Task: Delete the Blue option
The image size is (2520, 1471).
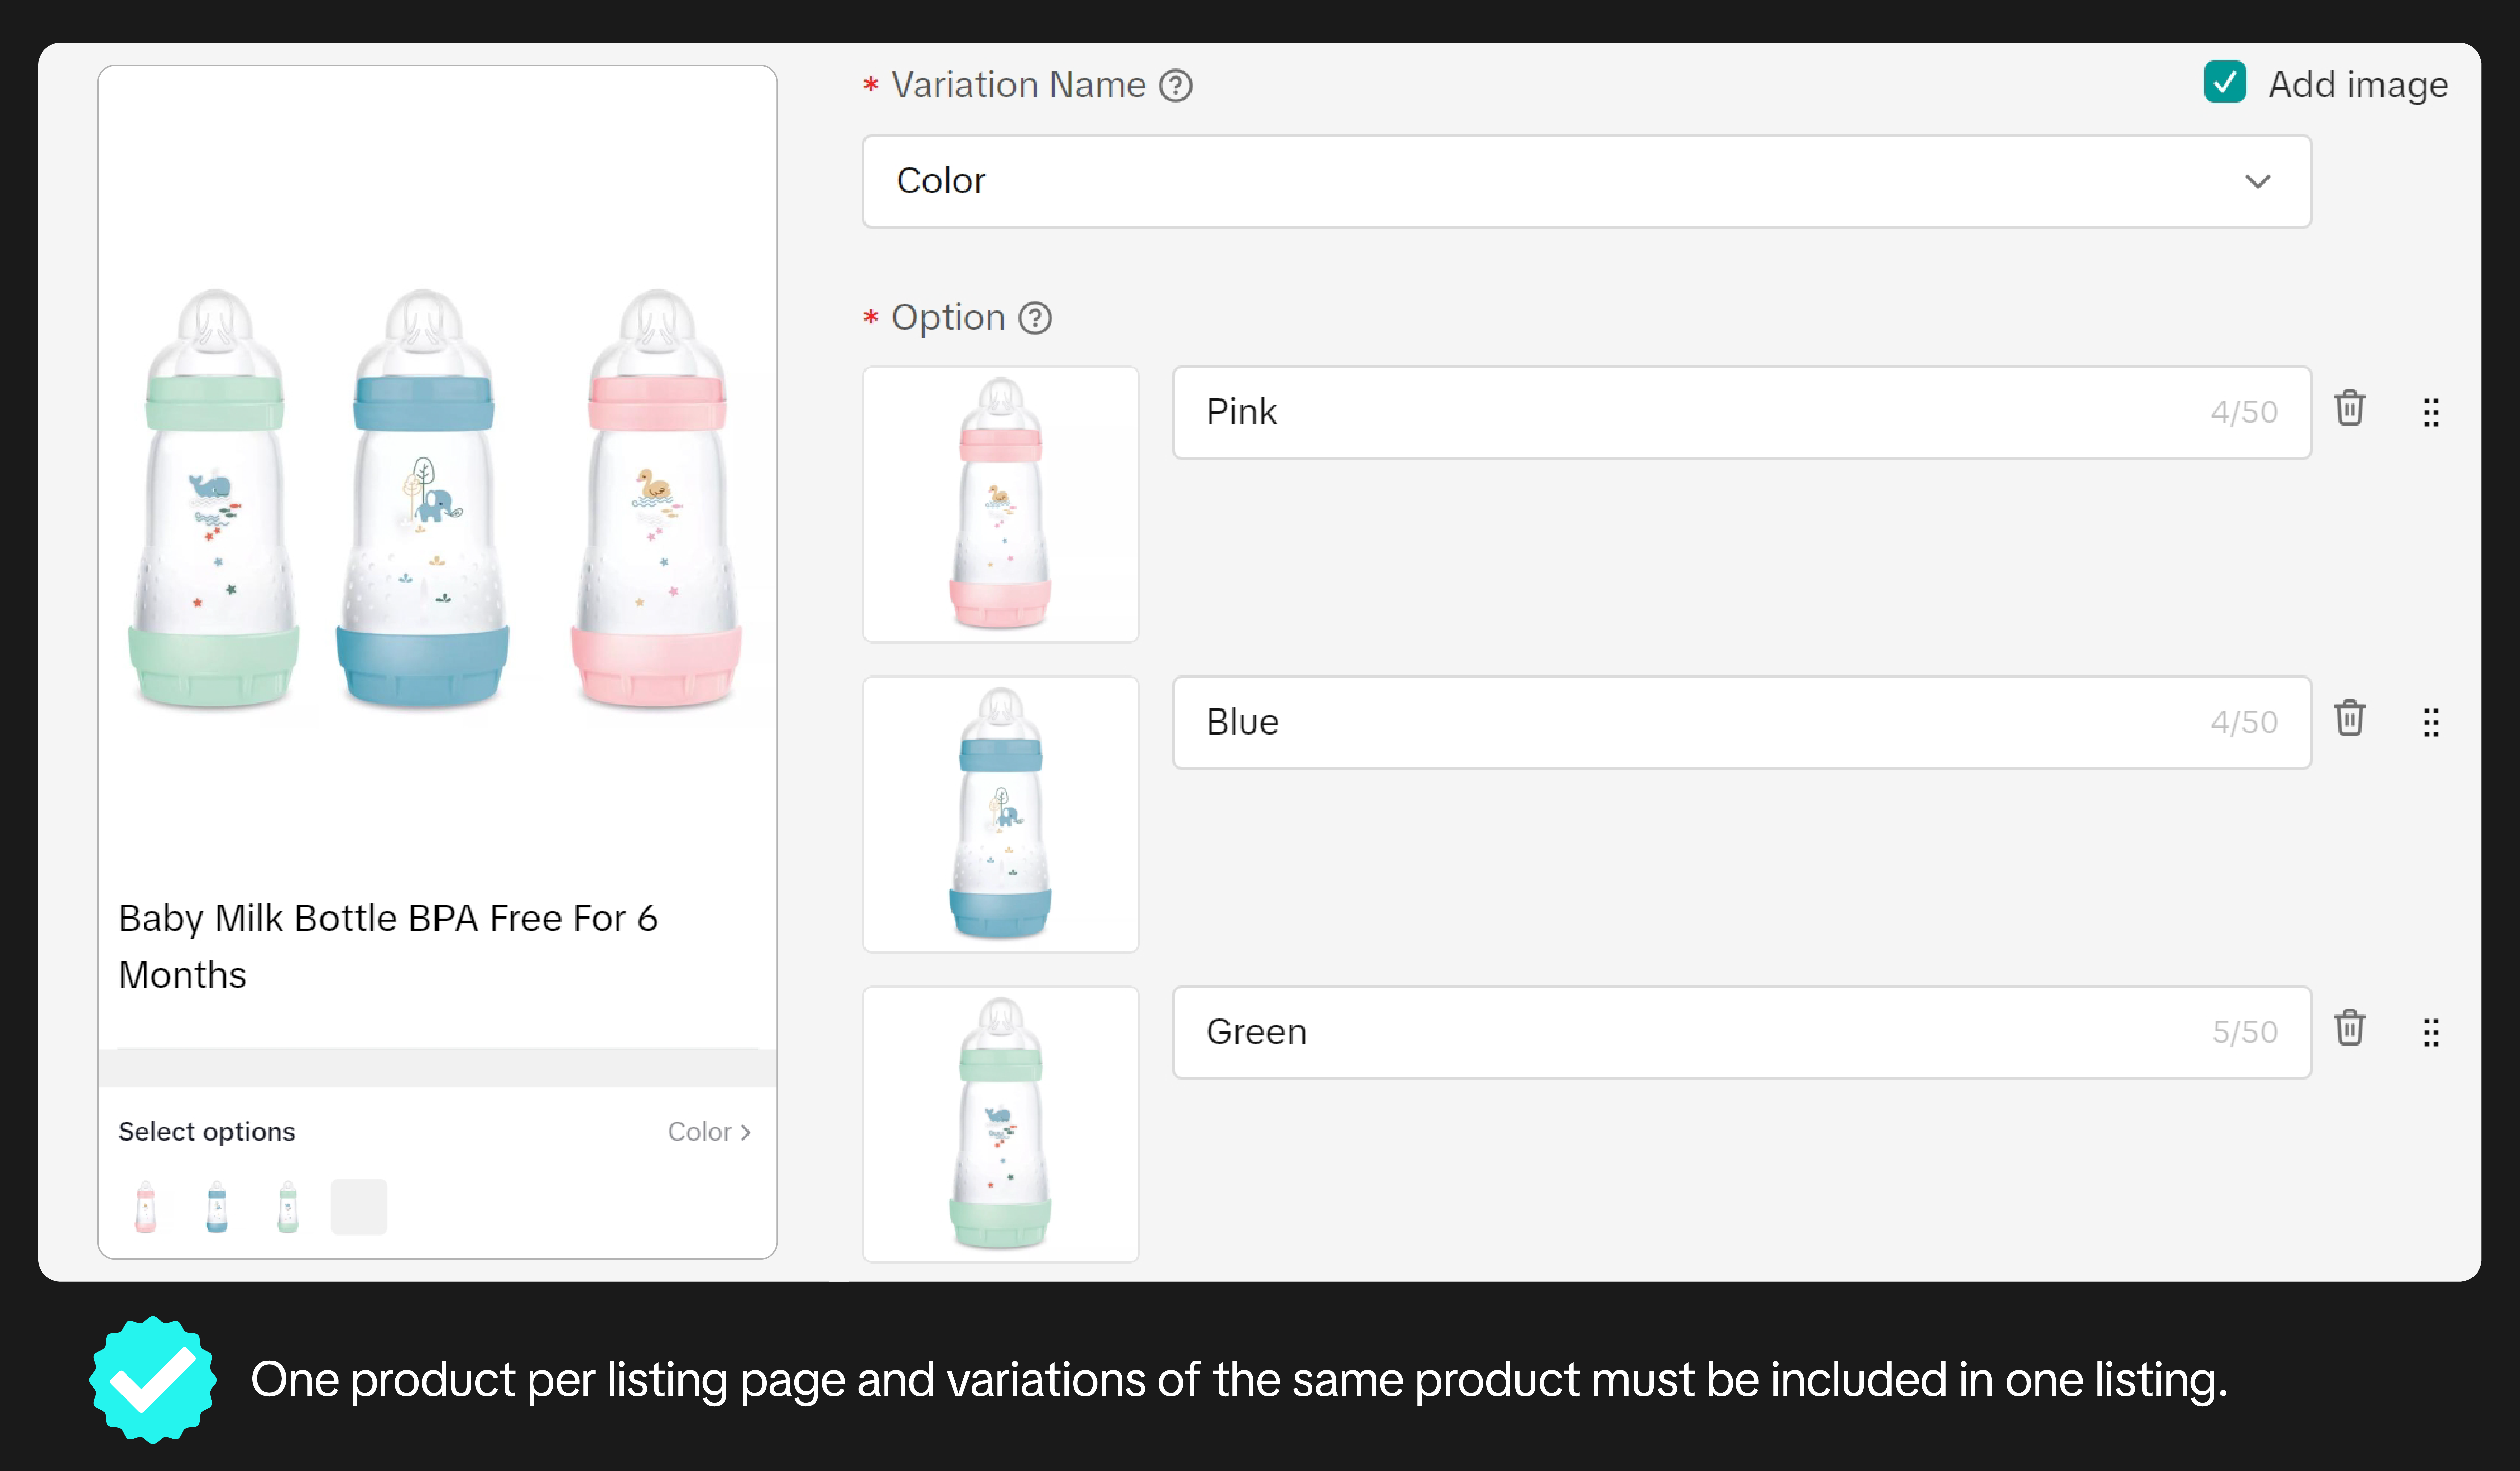Action: (2349, 719)
